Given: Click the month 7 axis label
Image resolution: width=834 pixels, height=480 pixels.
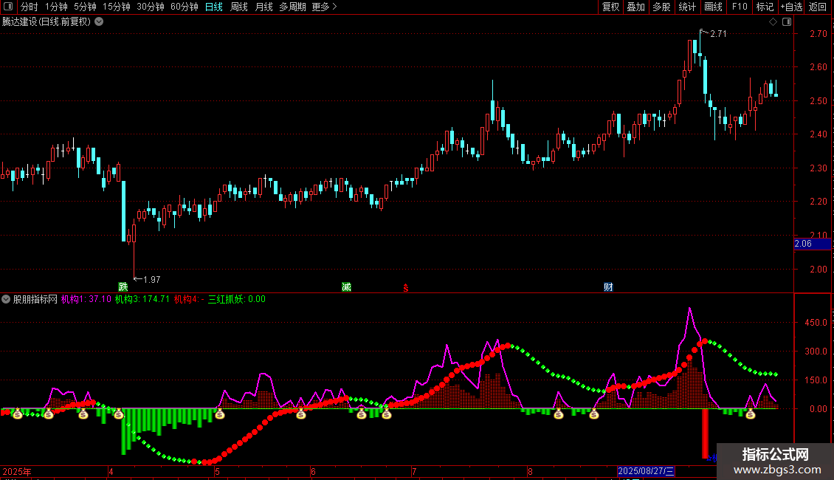Looking at the screenshot, I should (x=414, y=471).
